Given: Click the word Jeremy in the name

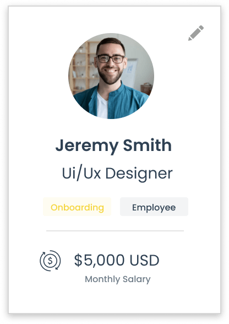Looking at the screenshot, I should pyautogui.click(x=87, y=147).
